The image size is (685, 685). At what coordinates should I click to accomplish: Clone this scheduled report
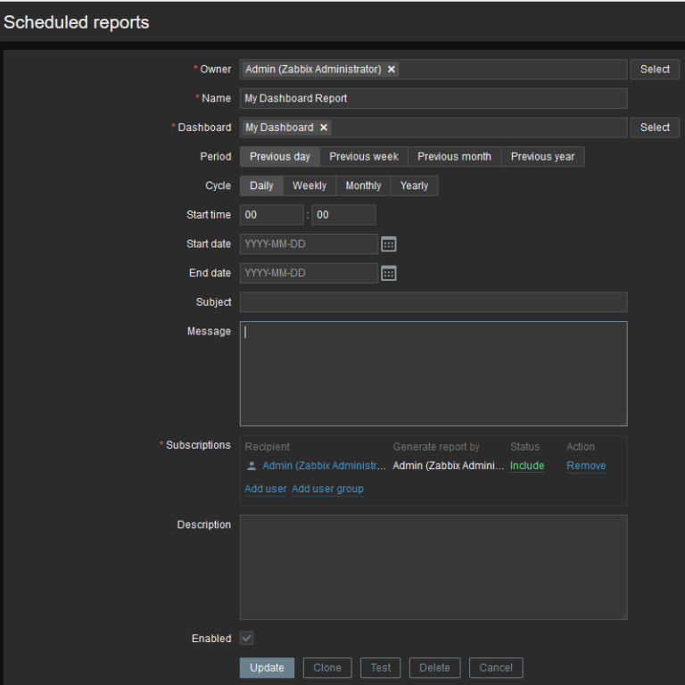[327, 668]
